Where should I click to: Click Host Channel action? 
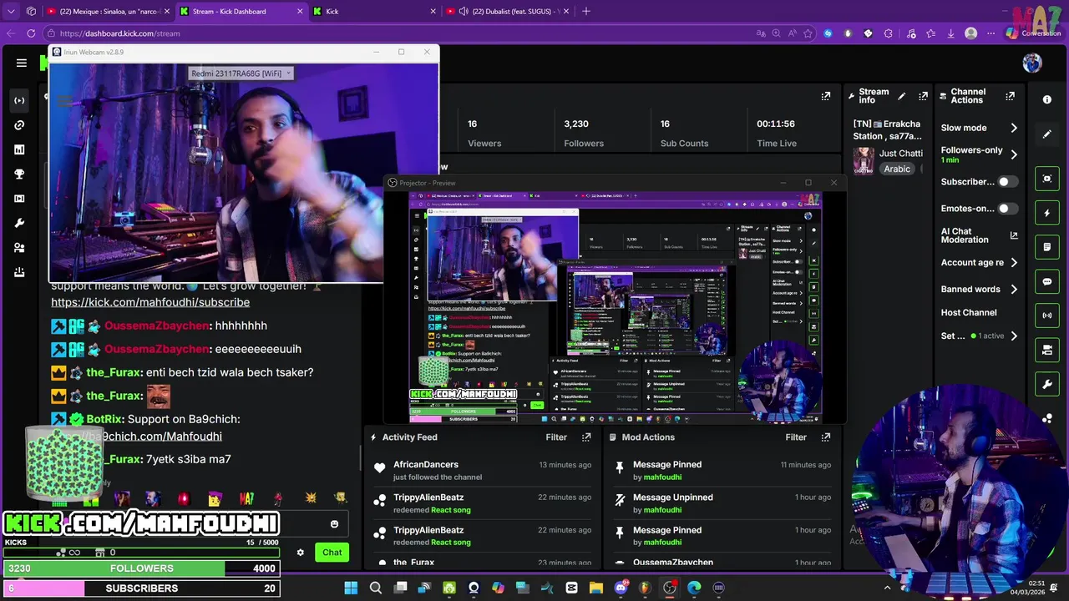(x=969, y=313)
